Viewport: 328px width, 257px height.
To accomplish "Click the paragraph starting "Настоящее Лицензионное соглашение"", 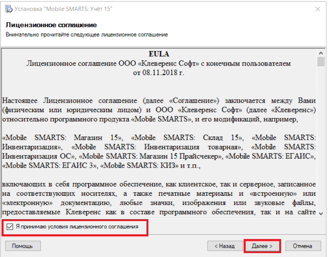I will [x=159, y=110].
